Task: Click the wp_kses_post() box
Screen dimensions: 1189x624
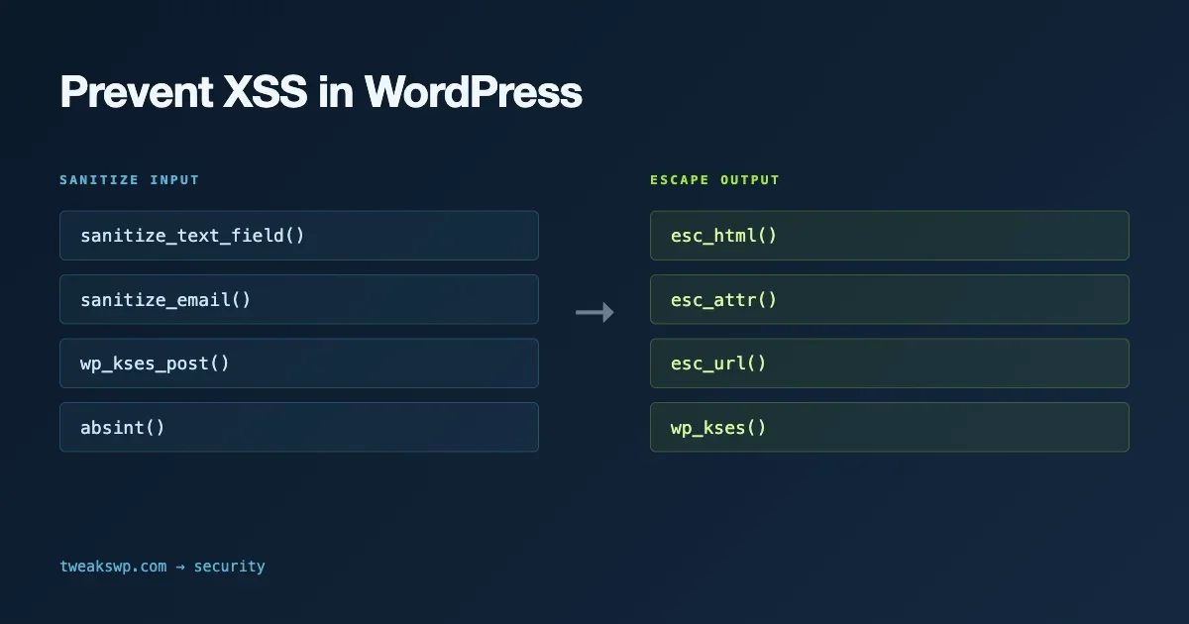Action: point(299,364)
